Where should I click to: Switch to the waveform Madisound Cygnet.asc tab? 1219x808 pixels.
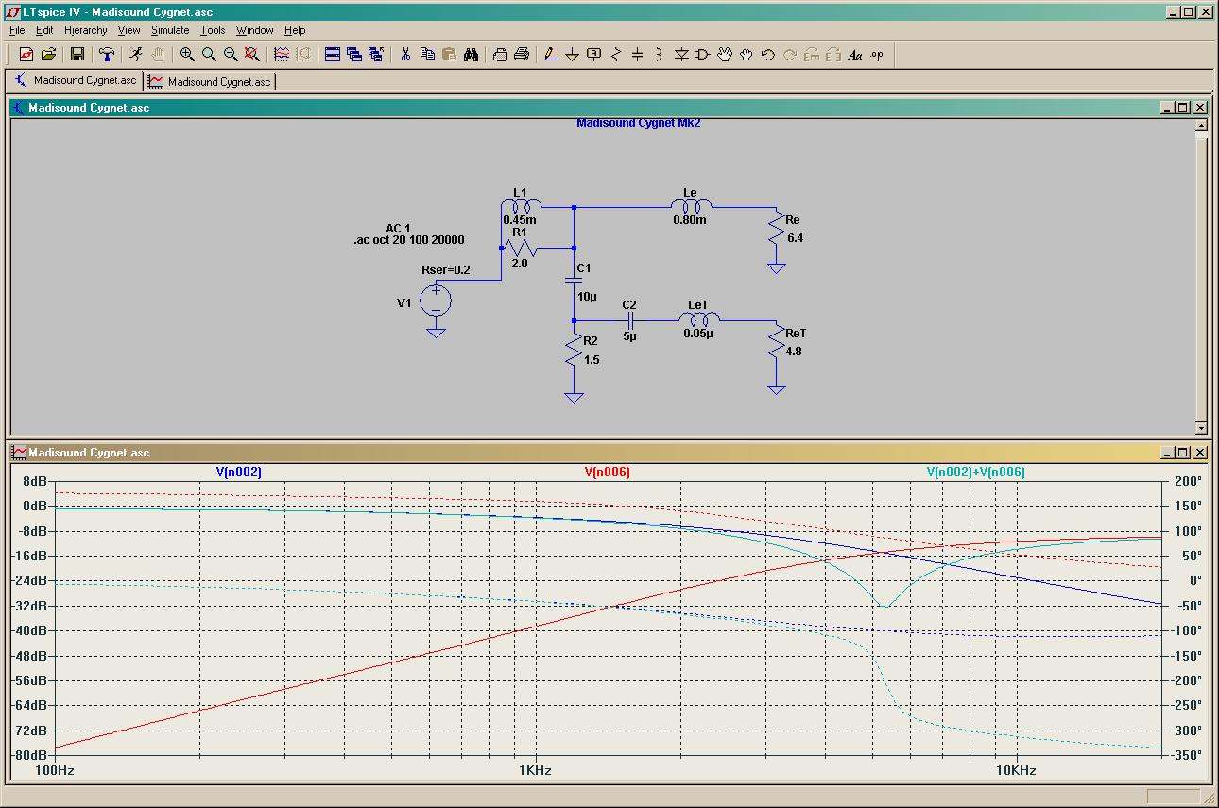click(210, 81)
